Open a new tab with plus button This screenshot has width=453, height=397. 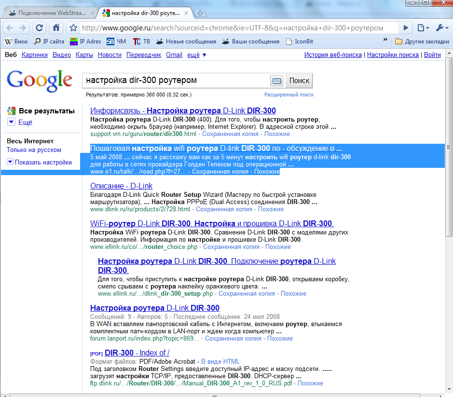[x=200, y=13]
